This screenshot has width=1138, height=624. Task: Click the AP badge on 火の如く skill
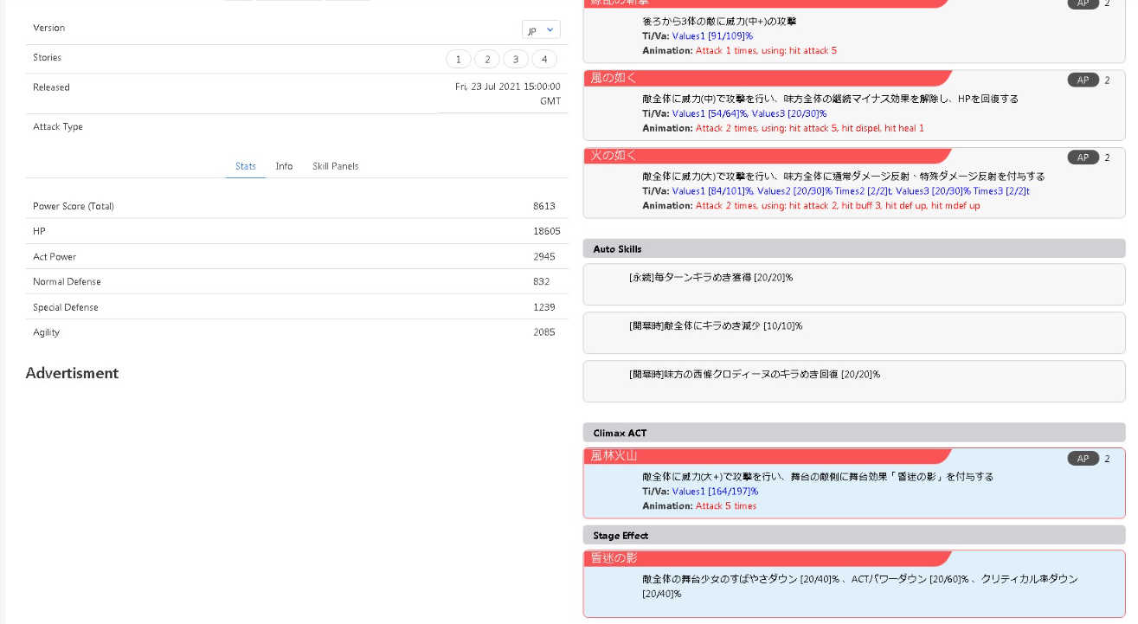click(1083, 158)
